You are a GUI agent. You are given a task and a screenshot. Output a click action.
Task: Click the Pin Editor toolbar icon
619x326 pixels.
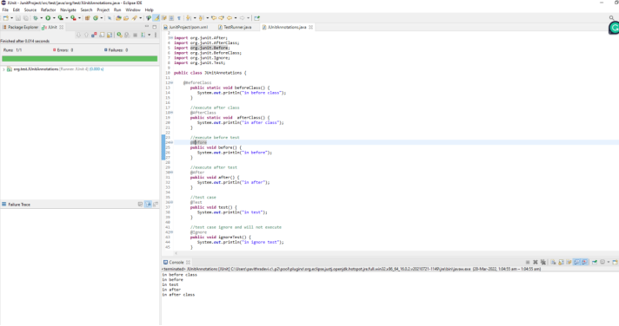point(256,17)
